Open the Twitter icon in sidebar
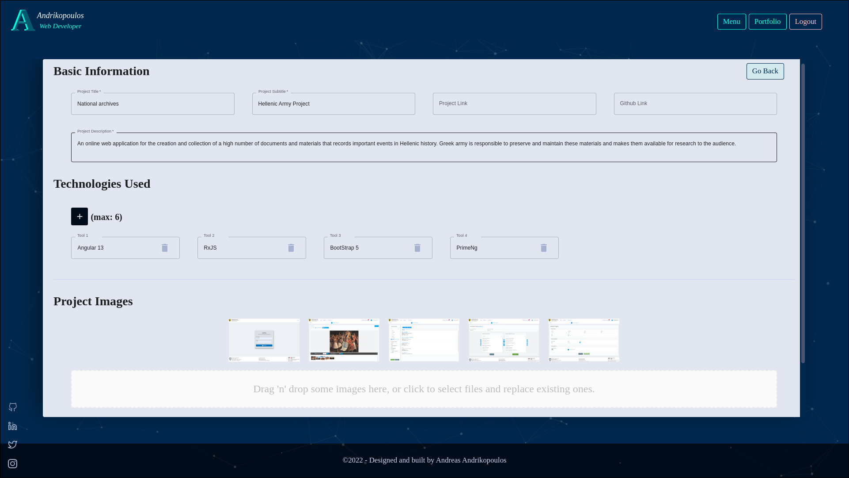Viewport: 849px width, 478px height. coord(13,444)
